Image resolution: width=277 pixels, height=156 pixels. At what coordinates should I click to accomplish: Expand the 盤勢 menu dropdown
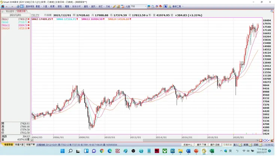point(41,6)
